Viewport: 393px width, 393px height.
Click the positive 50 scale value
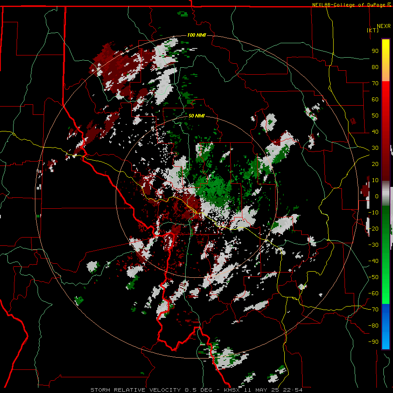click(x=375, y=116)
